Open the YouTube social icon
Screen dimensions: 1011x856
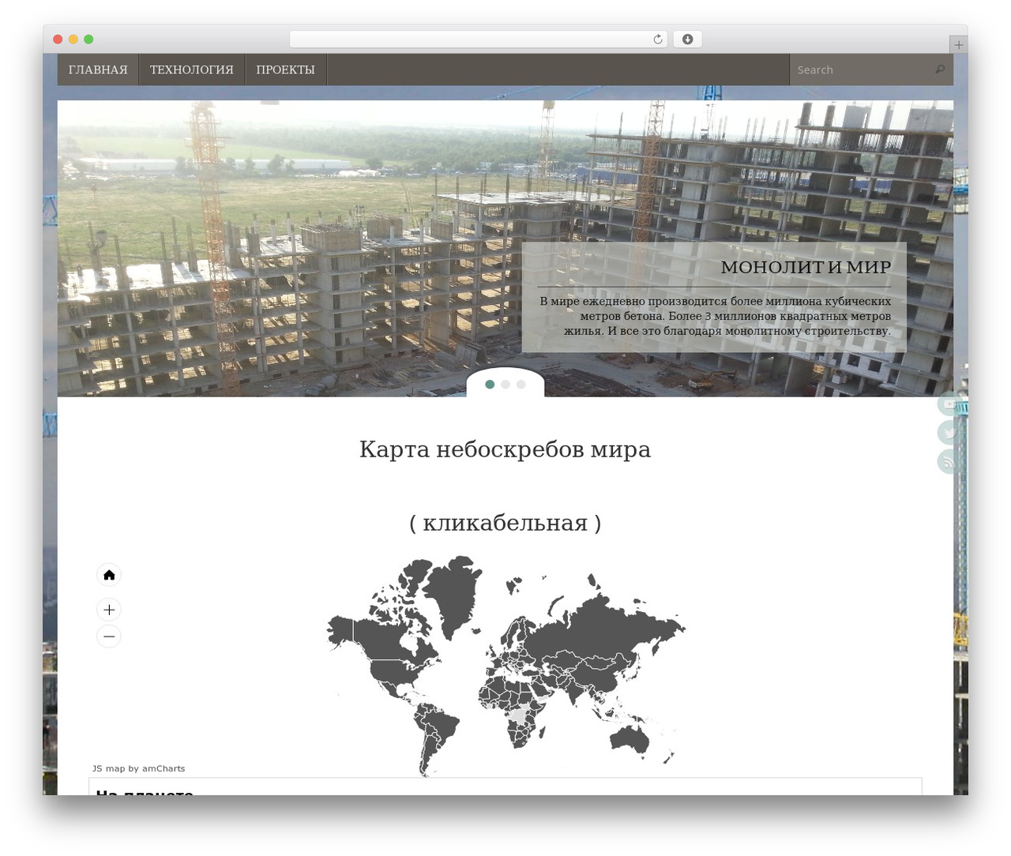(949, 404)
